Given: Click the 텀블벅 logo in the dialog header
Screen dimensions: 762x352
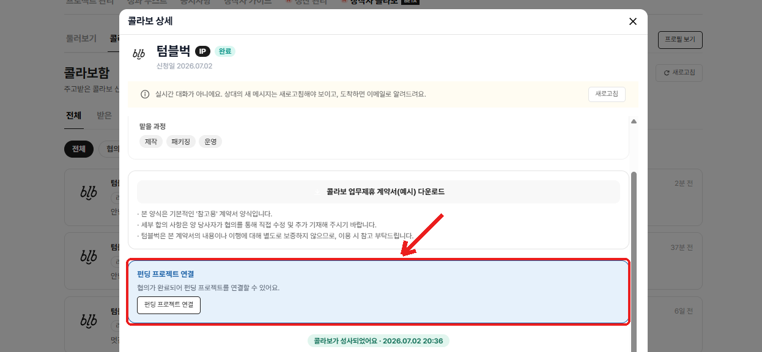Looking at the screenshot, I should (139, 54).
